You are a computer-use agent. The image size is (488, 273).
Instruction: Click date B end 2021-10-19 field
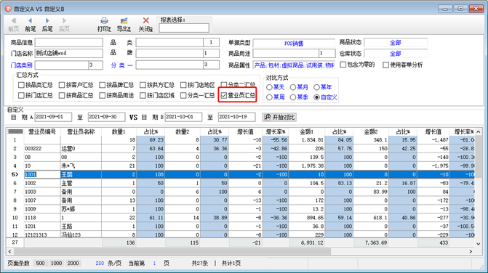point(236,117)
